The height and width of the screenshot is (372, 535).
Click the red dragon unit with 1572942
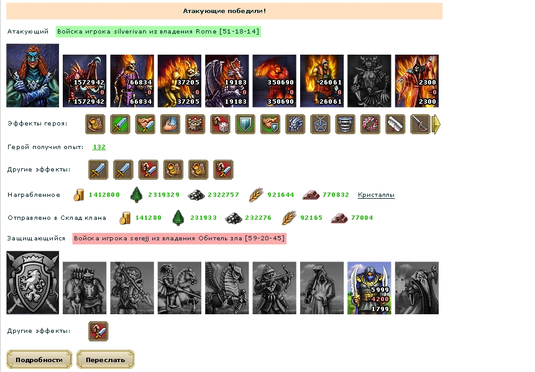tap(85, 81)
